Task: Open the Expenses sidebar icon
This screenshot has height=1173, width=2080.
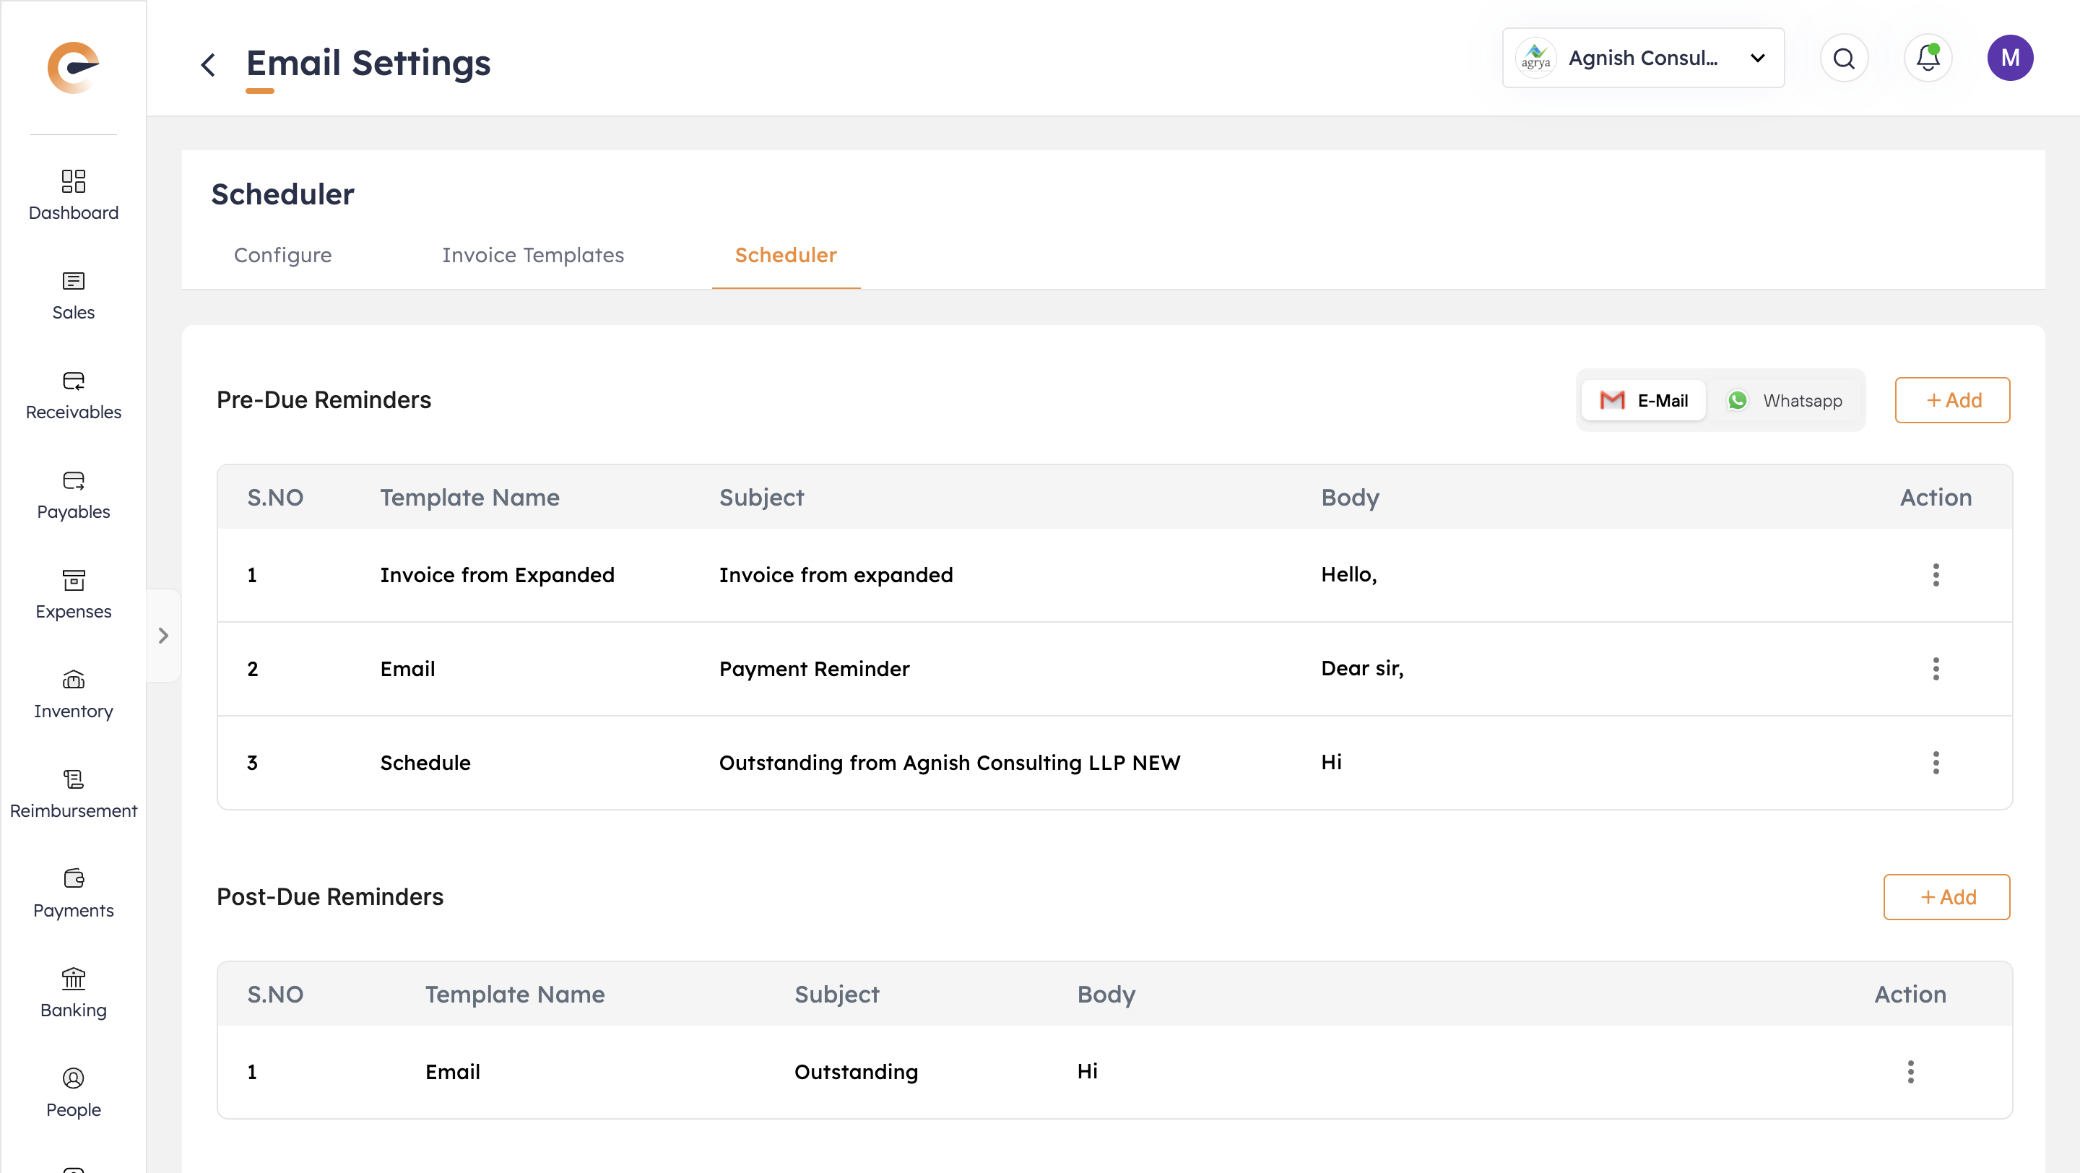Action: pyautogui.click(x=73, y=581)
